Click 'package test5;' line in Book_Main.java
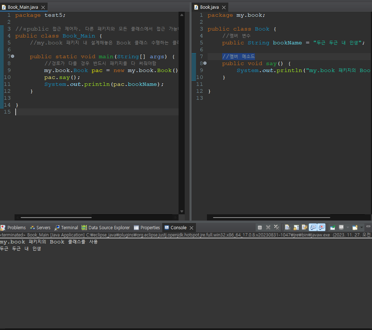Image resolution: width=372 pixels, height=330 pixels. 40,15
